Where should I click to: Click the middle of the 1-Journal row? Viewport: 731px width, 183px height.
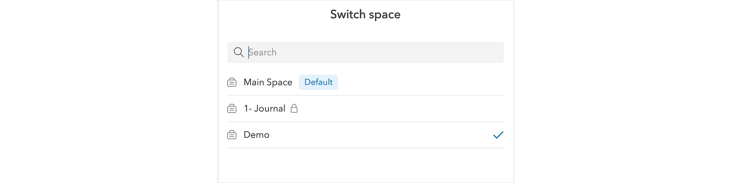(x=365, y=108)
